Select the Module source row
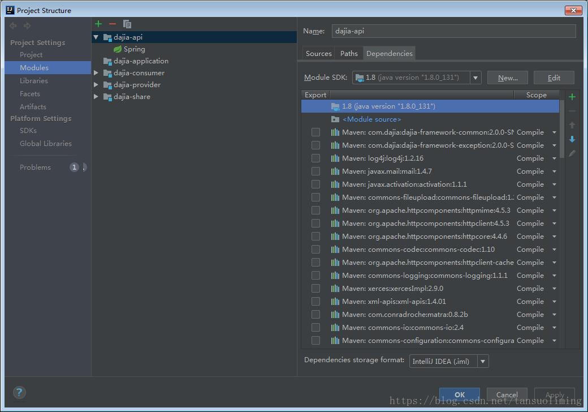This screenshot has height=412, width=588. pyautogui.click(x=430, y=119)
